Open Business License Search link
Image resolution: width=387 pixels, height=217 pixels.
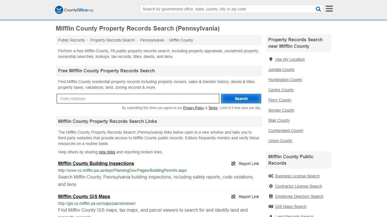pos(297,176)
